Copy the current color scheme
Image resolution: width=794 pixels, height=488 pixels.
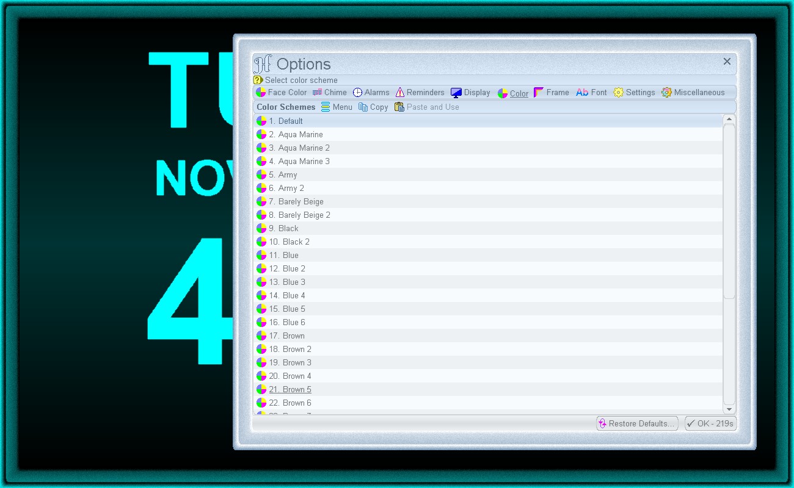click(x=373, y=107)
